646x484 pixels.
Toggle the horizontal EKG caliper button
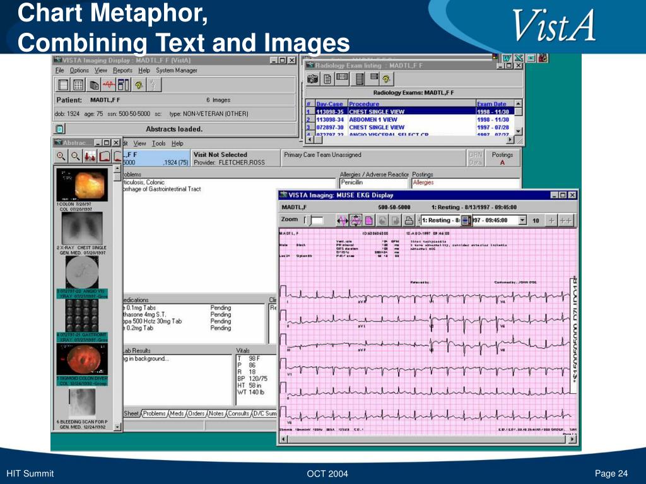(342, 221)
